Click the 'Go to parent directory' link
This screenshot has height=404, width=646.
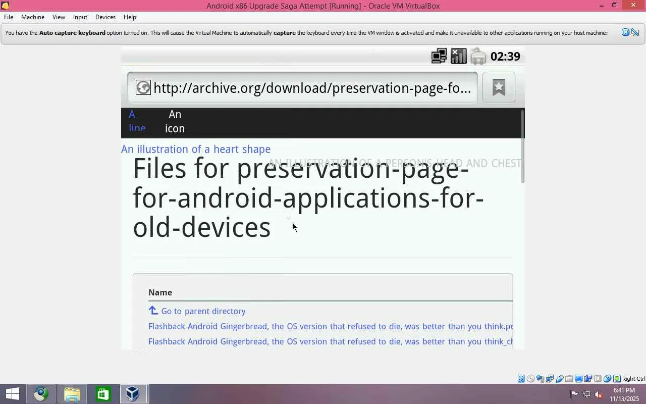[203, 311]
